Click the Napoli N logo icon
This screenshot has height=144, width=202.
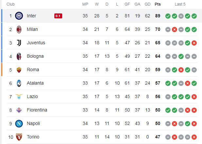(x=19, y=124)
